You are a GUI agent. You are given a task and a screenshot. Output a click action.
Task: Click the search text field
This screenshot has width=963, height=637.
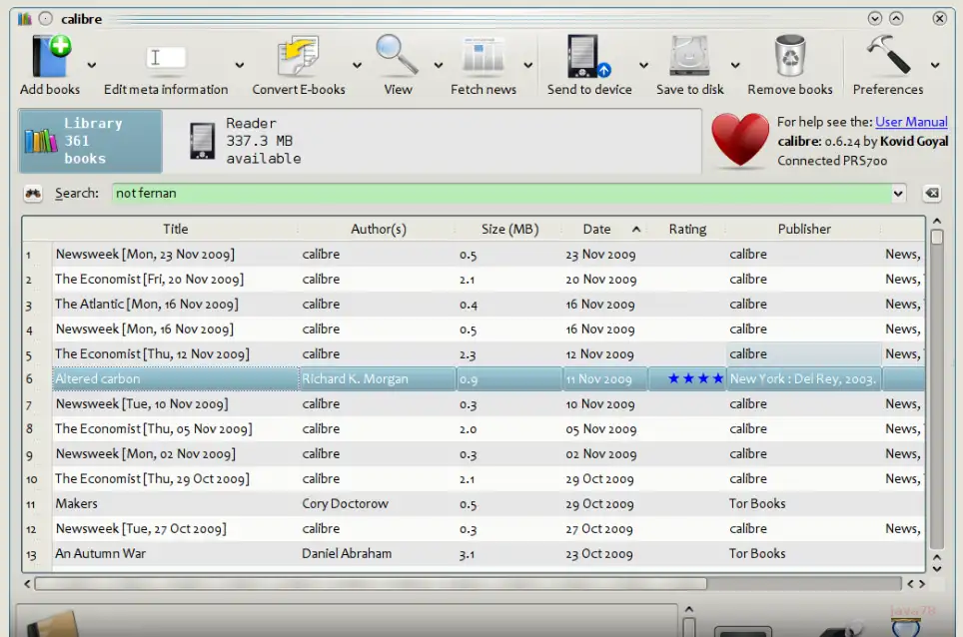(499, 194)
